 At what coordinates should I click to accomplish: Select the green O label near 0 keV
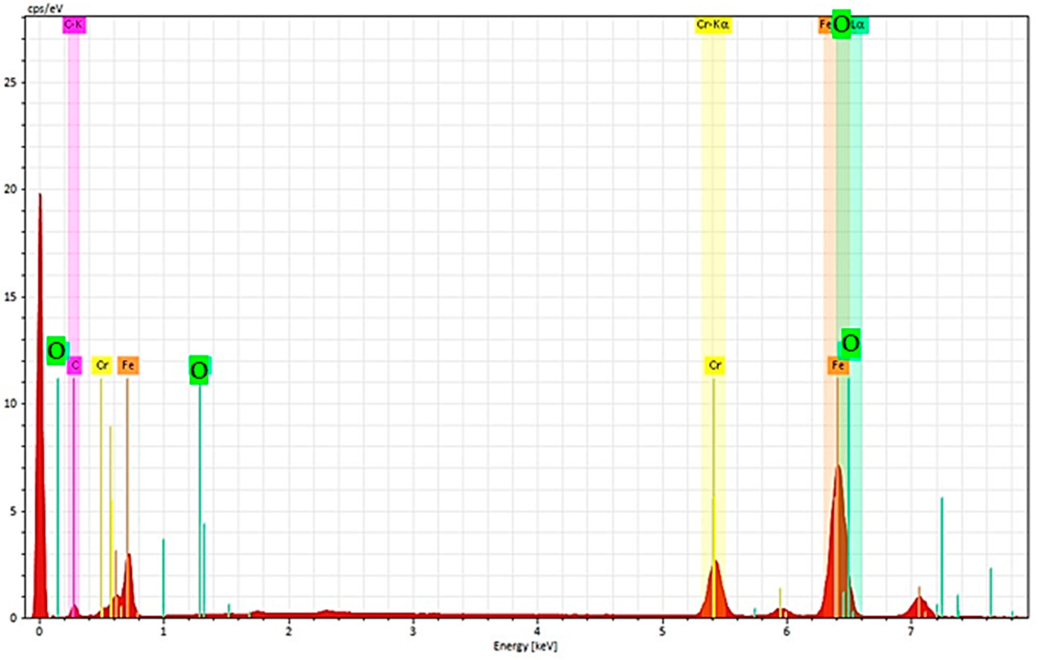click(x=56, y=350)
